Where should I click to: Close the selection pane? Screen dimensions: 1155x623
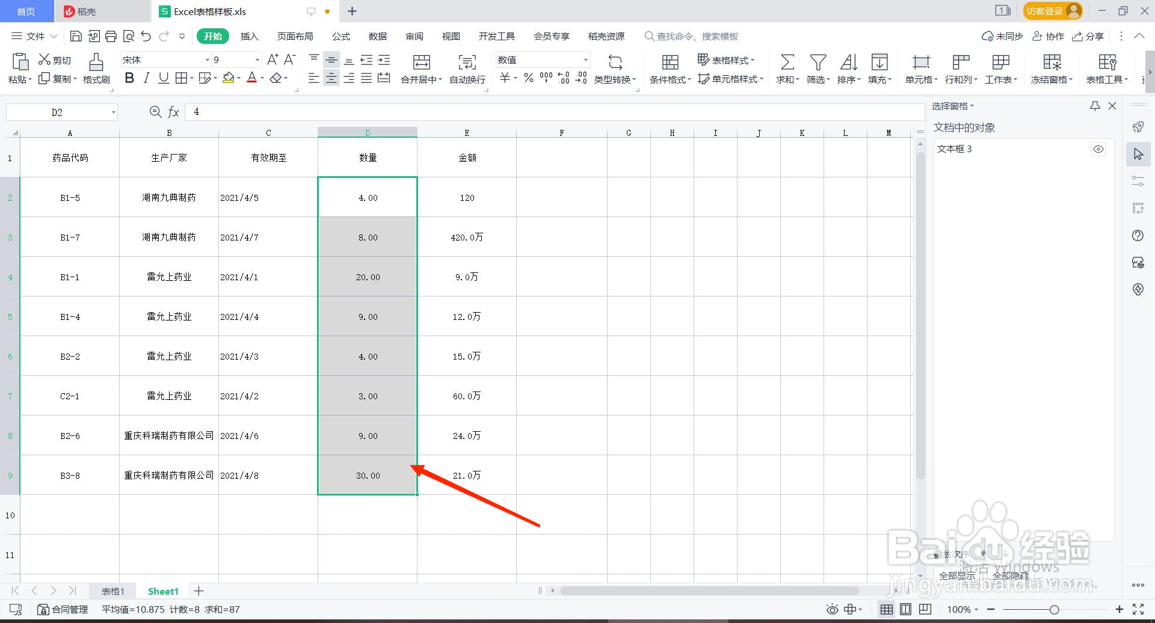[1112, 106]
